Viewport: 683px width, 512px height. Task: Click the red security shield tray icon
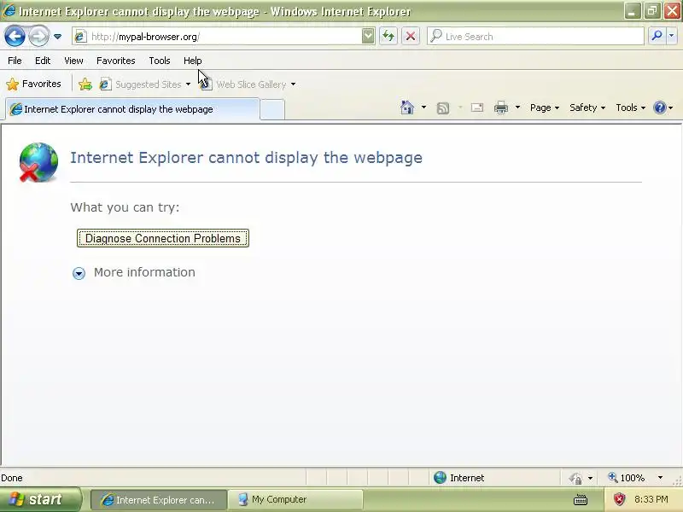tap(619, 499)
